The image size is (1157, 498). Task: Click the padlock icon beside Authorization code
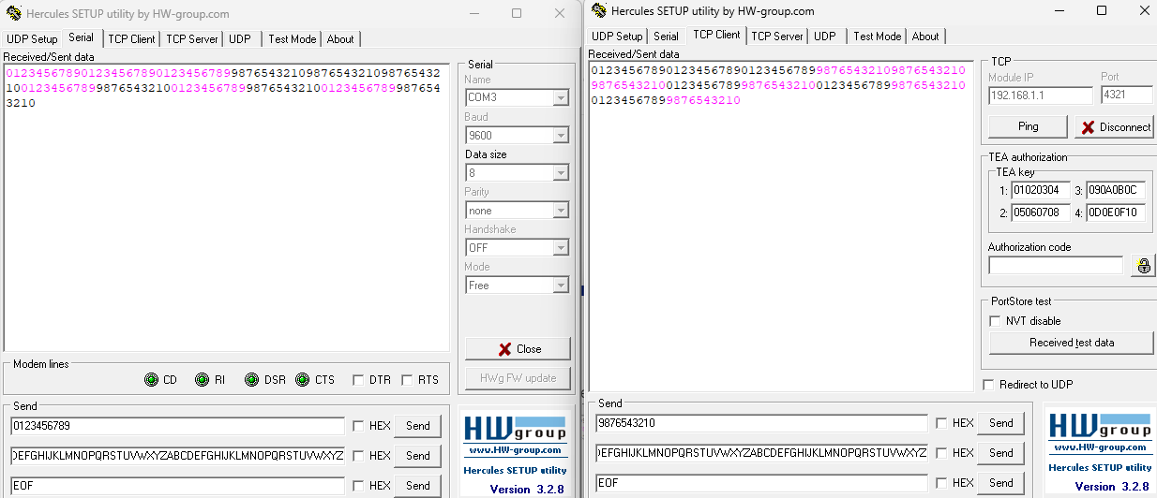[x=1143, y=266]
